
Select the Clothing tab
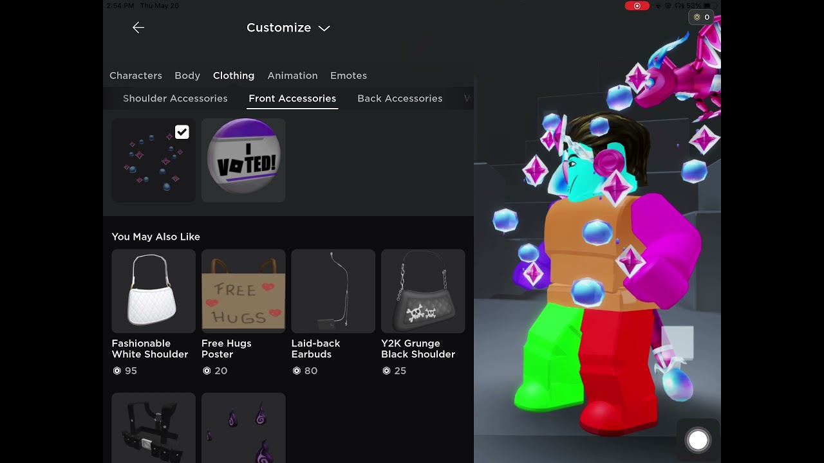pos(234,75)
